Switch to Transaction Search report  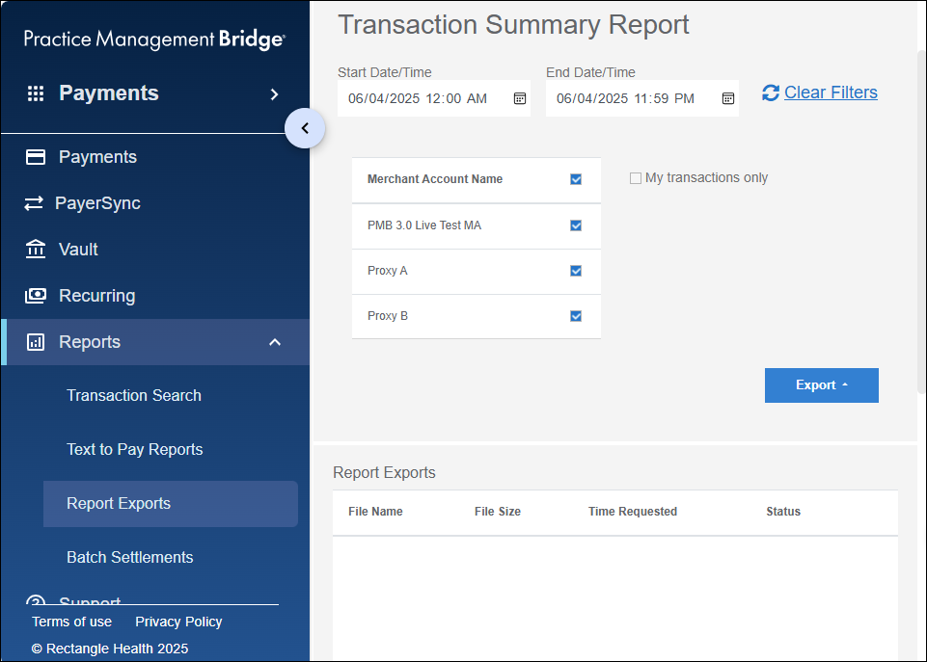click(134, 395)
